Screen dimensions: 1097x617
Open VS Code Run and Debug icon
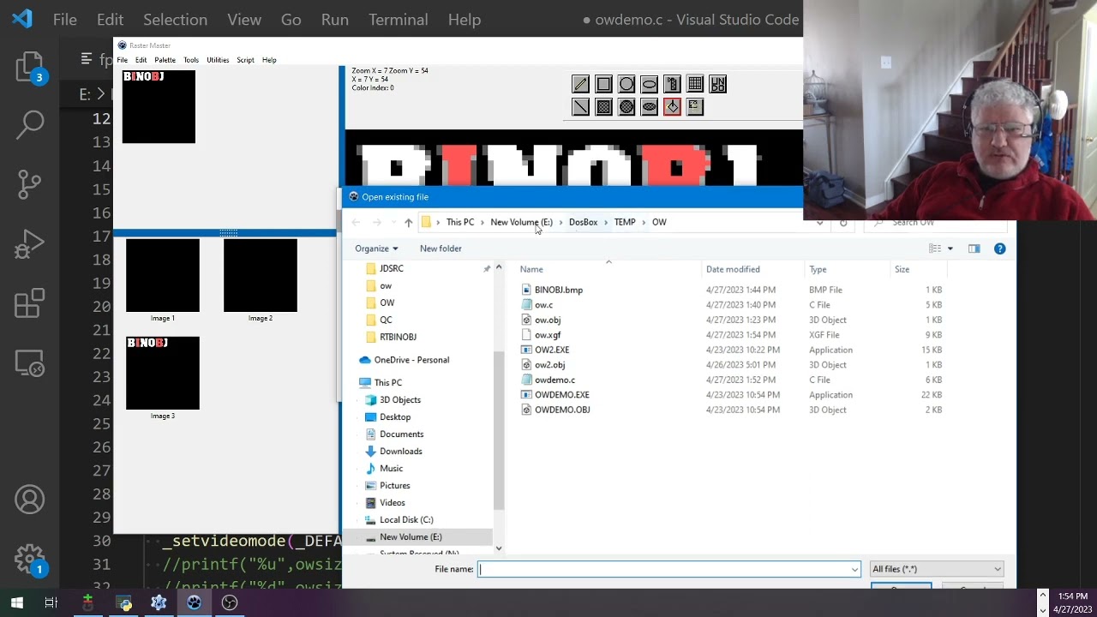pyautogui.click(x=29, y=244)
